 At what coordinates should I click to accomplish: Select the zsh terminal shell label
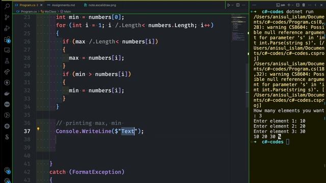(281, 5)
